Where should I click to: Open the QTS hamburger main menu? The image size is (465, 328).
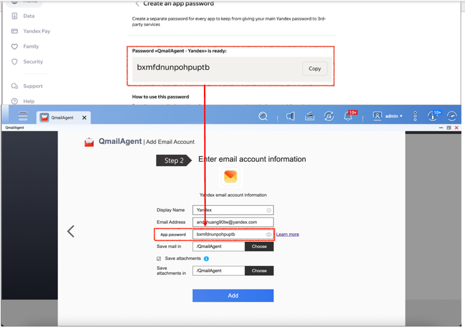click(23, 117)
